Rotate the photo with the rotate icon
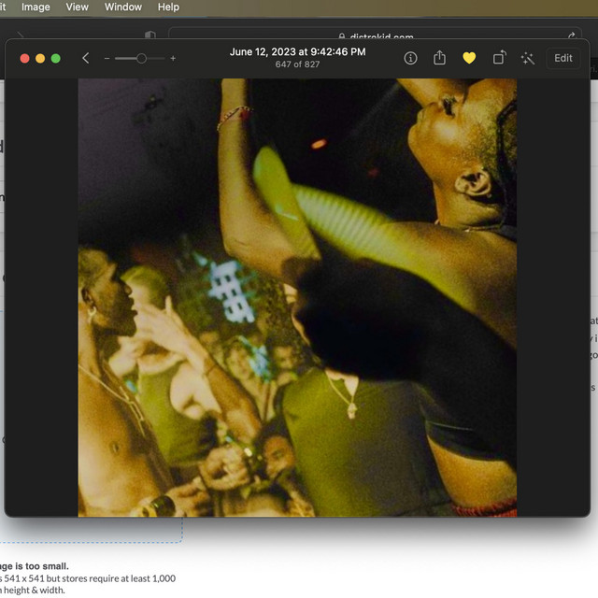This screenshot has height=598, width=598. click(499, 58)
